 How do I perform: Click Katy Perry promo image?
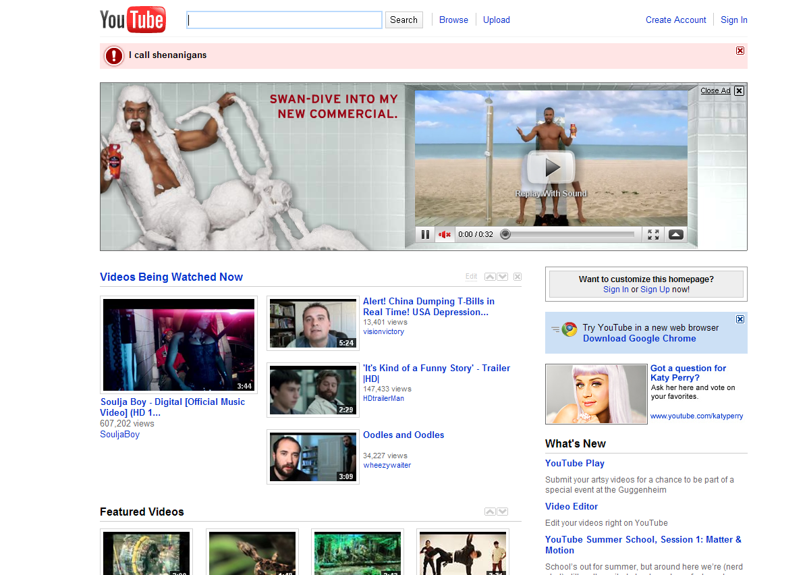[x=596, y=394]
